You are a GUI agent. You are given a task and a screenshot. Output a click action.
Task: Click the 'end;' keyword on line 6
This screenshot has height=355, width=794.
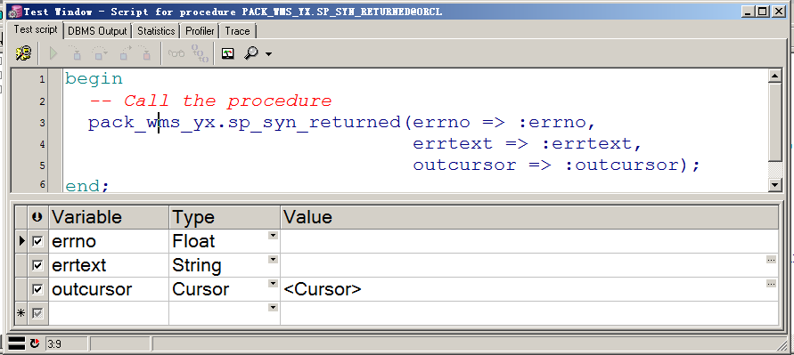click(x=87, y=186)
